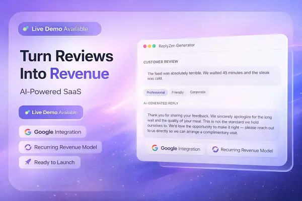
Task: Close the ReplyZen Generator window with the red dot
Action: [x=146, y=46]
